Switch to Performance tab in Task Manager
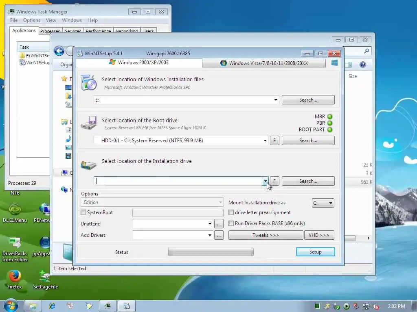417x312 pixels. [x=99, y=31]
